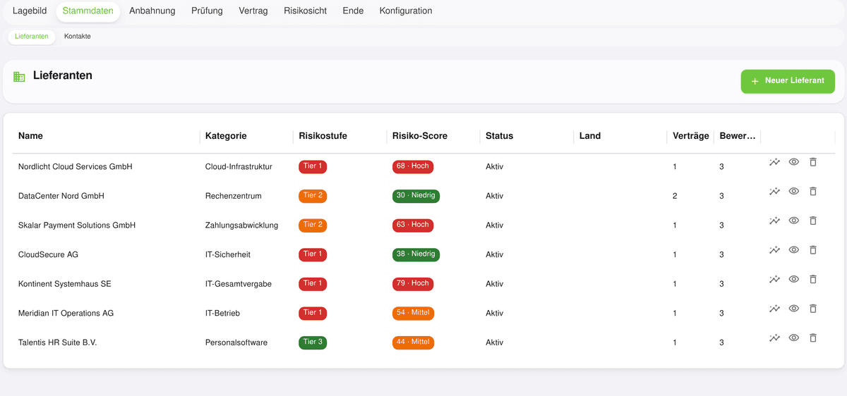The width and height of the screenshot is (847, 396).
Task: Click the green Tier 3 badge
Action: 313,342
